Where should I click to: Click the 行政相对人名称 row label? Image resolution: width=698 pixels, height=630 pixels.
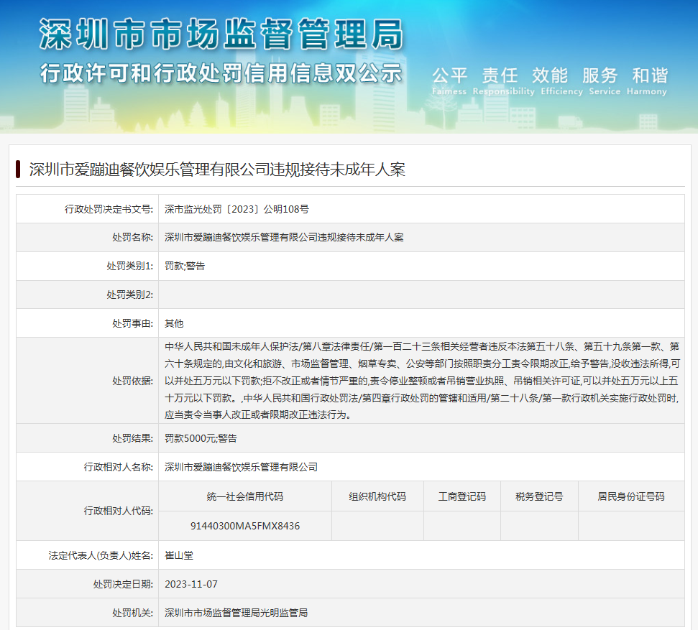tap(118, 467)
